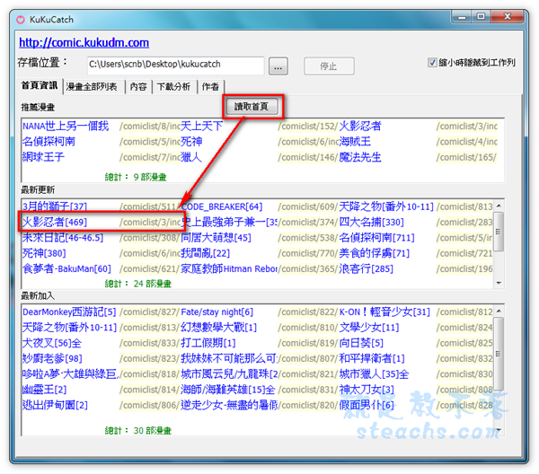Open 逃出伊甸園[2] entry
Image resolution: width=539 pixels, height=474 pixels.
(x=55, y=405)
